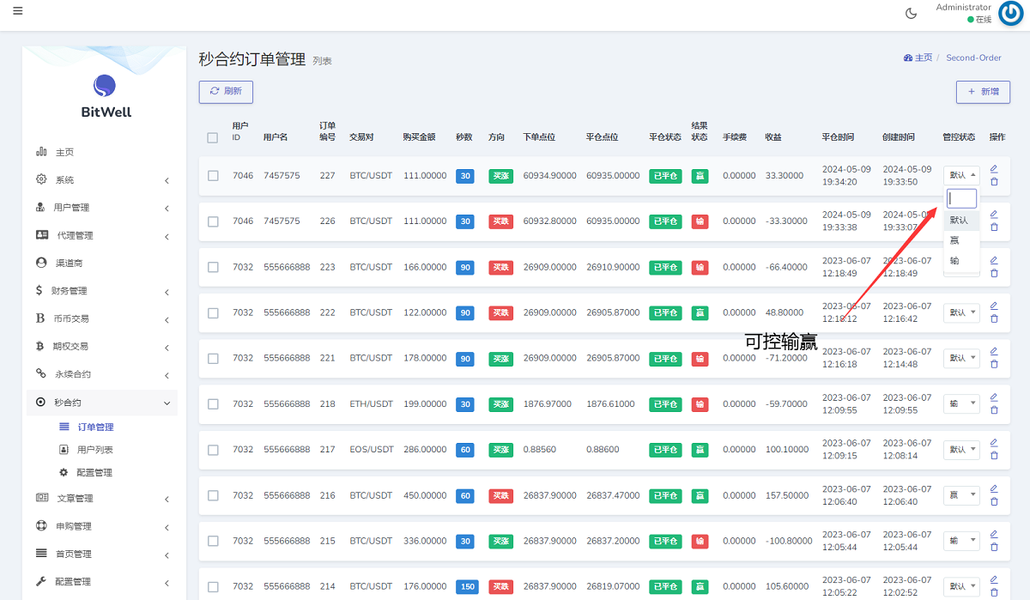The width and height of the screenshot is (1030, 600).
Task: Open the 赢 dropdown for order 216
Action: pos(961,495)
